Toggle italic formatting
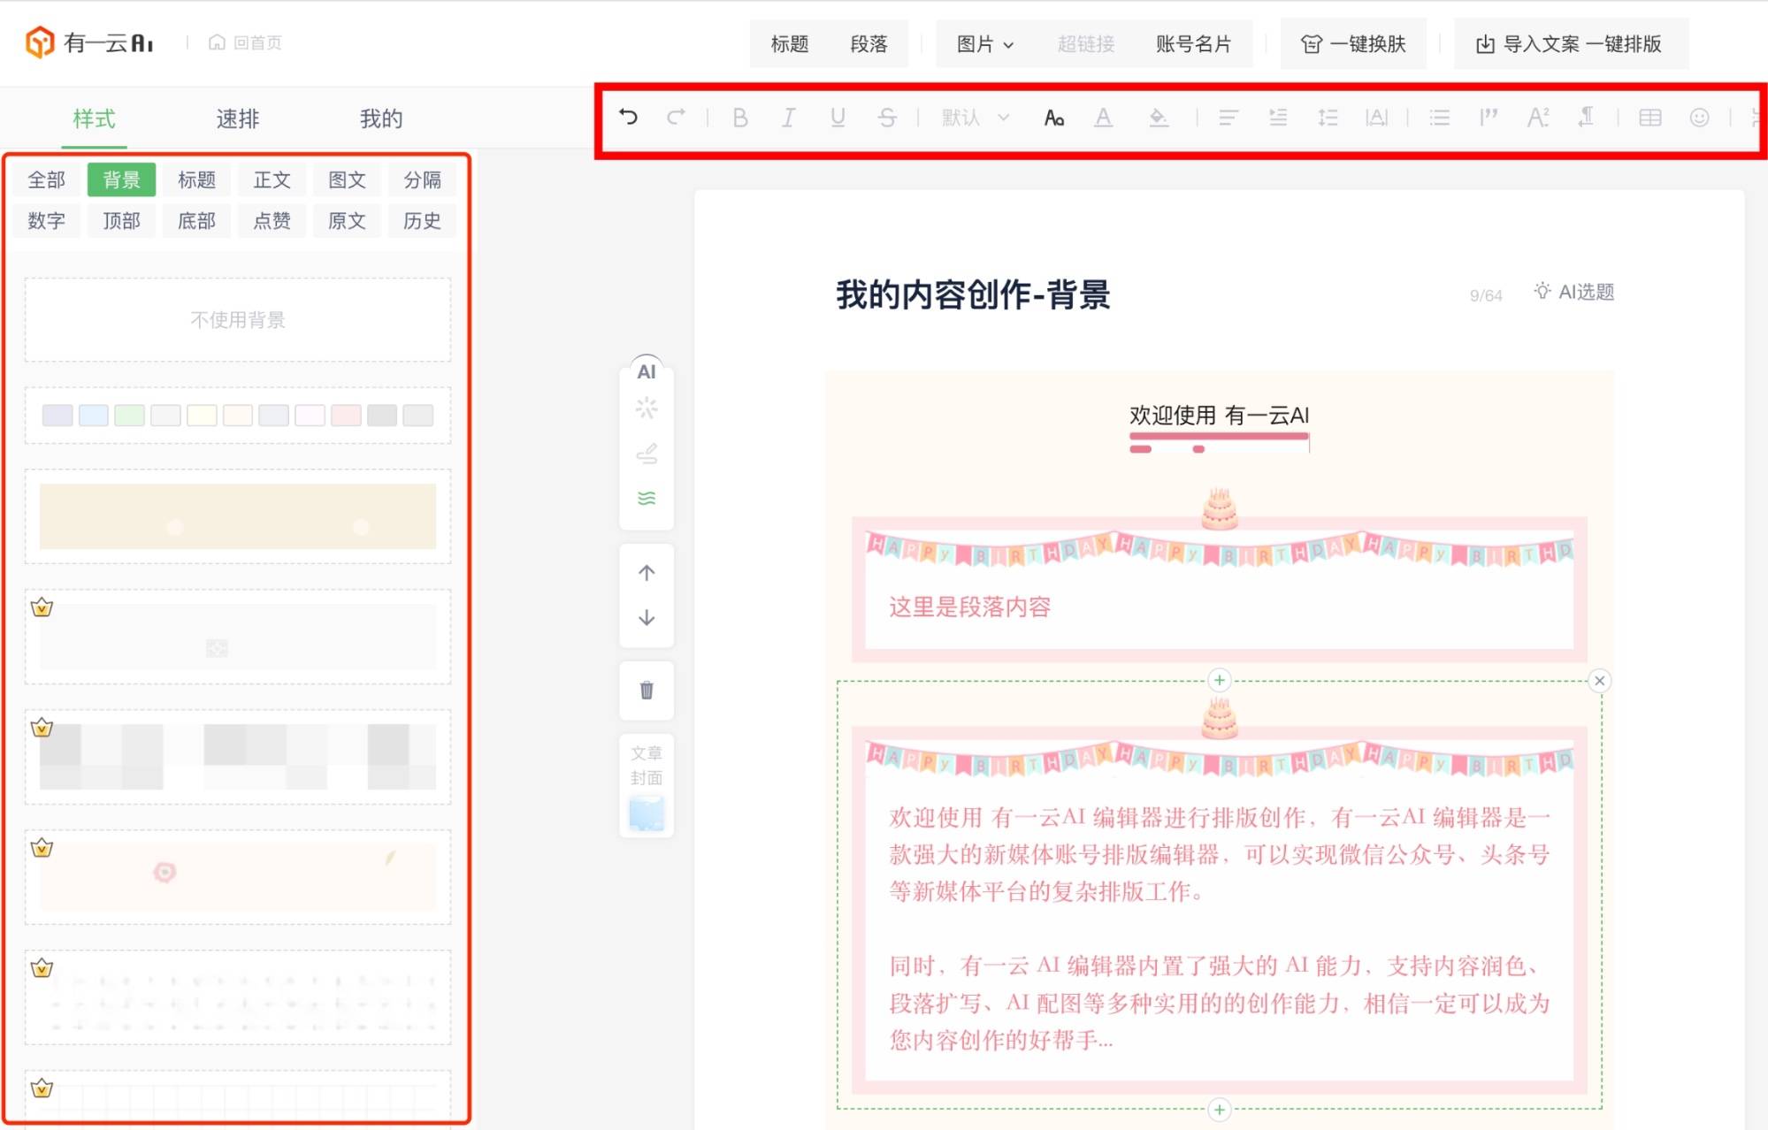 tap(788, 118)
